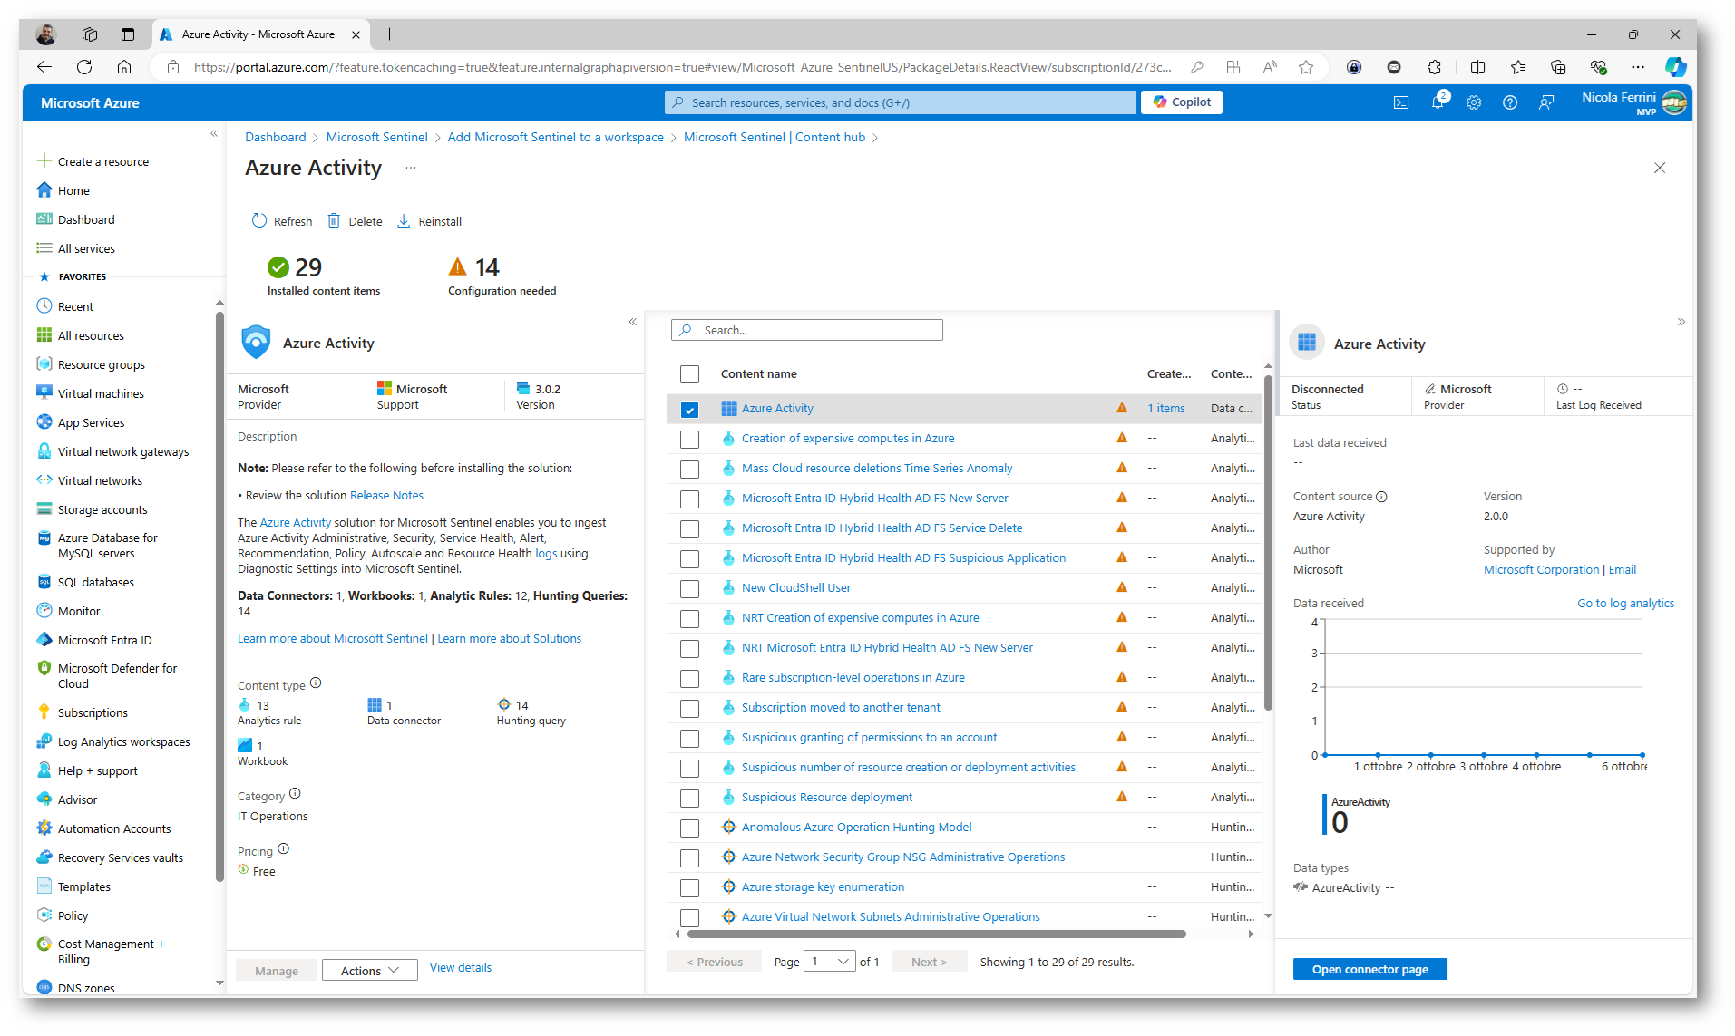
Task: Open Go to log analytics link
Action: [1625, 603]
